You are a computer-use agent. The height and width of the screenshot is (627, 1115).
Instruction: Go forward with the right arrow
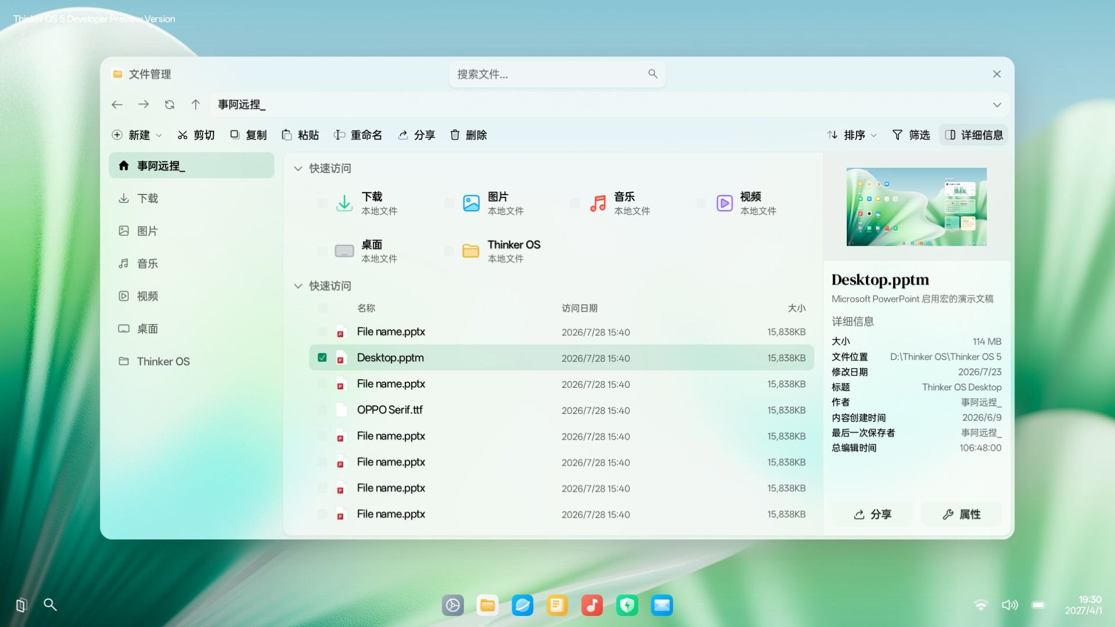143,105
